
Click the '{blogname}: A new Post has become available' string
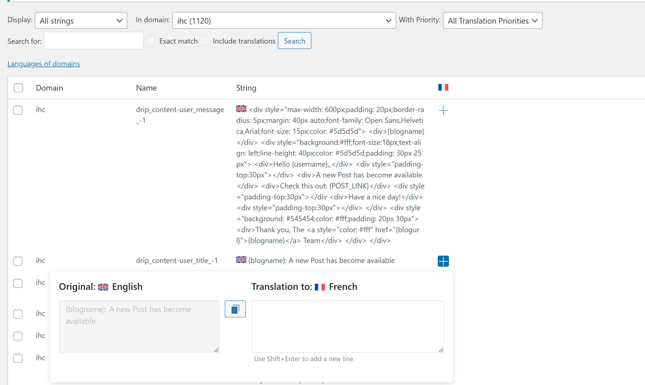point(321,261)
